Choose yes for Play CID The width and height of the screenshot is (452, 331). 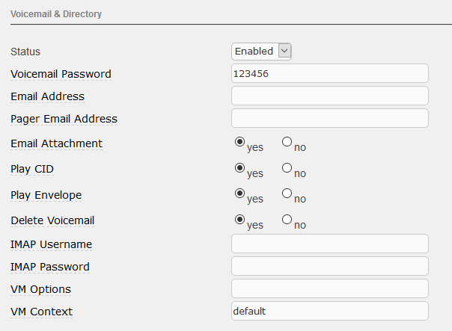pyautogui.click(x=240, y=167)
